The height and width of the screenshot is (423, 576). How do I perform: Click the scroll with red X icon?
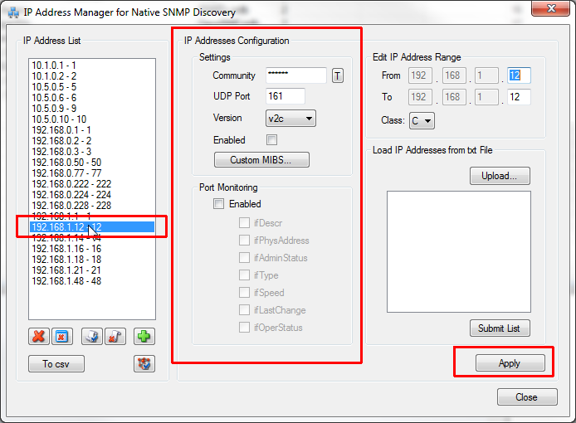point(115,336)
